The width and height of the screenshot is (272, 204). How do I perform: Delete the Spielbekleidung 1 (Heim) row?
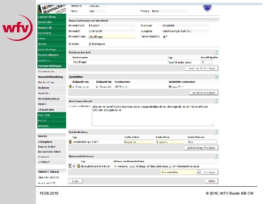tap(70, 142)
